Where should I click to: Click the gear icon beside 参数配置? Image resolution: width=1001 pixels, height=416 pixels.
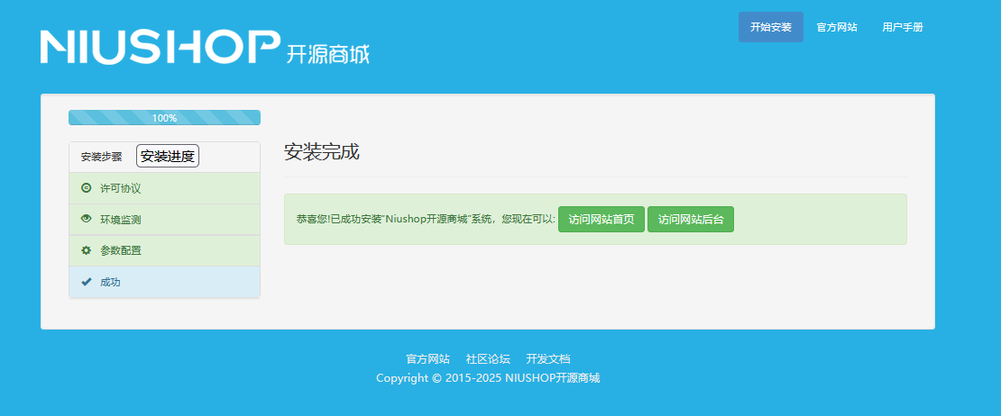point(87,250)
